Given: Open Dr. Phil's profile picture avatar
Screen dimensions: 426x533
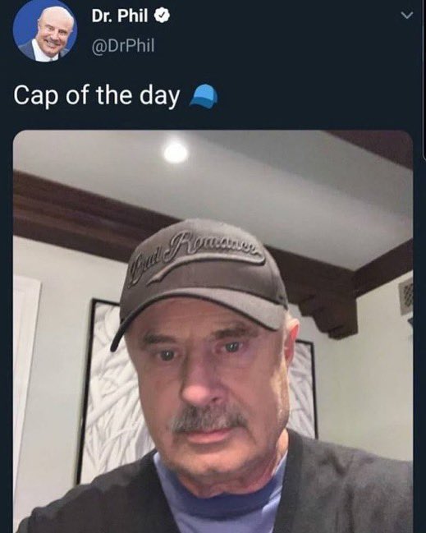Looking at the screenshot, I should click(45, 30).
